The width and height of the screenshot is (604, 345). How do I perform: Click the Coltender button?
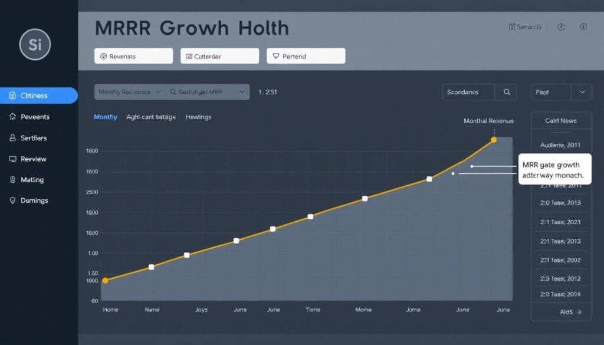point(219,56)
